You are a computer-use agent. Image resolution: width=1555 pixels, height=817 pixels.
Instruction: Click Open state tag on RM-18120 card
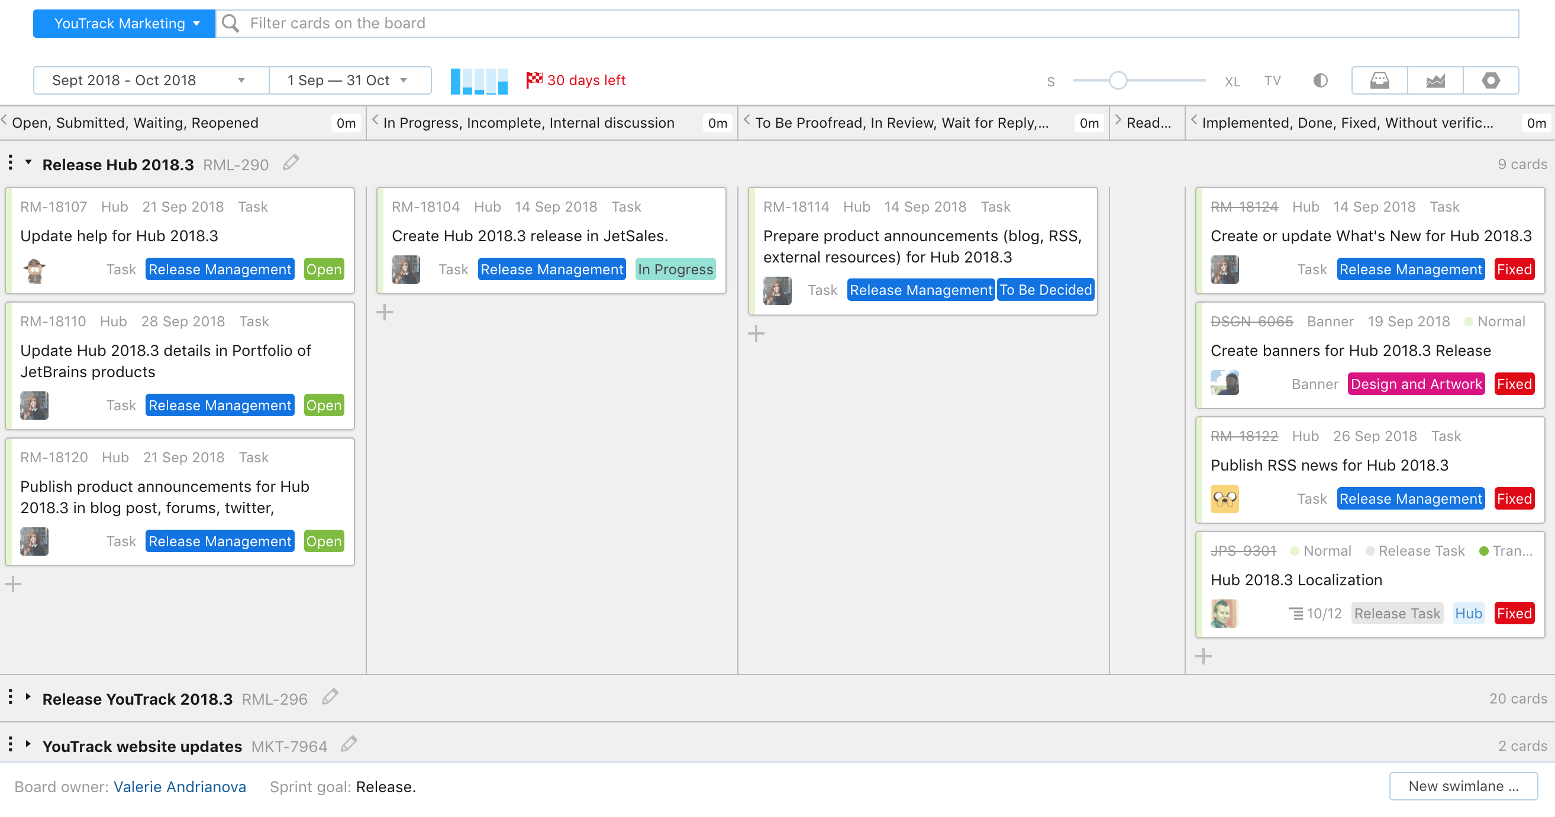324,542
